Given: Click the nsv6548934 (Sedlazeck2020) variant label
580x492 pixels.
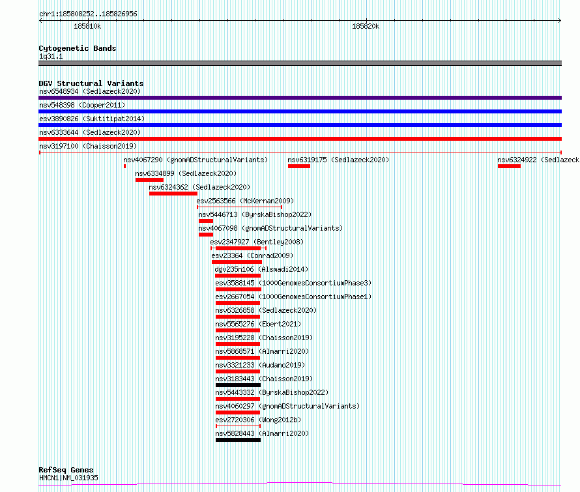Looking at the screenshot, I should [90, 91].
